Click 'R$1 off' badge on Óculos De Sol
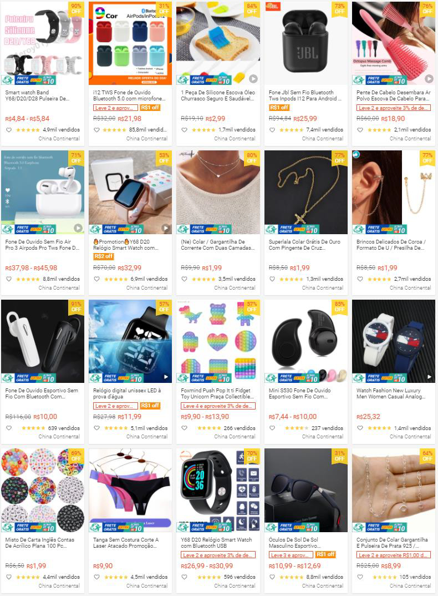Viewport: 438px width, 596px height. [x=327, y=554]
